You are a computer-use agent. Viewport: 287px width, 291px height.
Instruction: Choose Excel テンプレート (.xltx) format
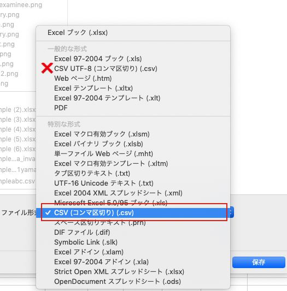coord(133,88)
